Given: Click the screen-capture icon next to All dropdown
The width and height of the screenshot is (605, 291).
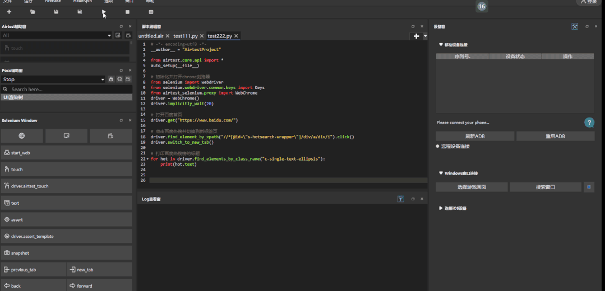Looking at the screenshot, I should click(x=118, y=35).
